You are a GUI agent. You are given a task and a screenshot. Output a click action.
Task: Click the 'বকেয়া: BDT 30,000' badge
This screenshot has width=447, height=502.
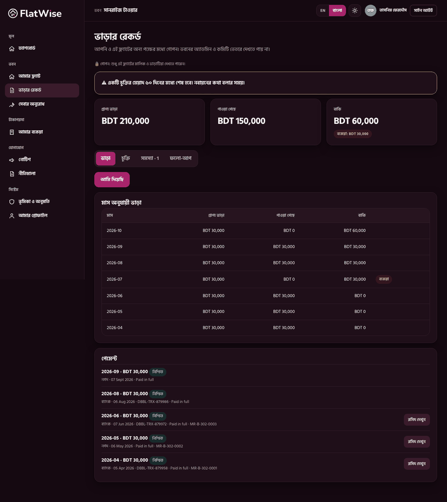[x=353, y=134]
